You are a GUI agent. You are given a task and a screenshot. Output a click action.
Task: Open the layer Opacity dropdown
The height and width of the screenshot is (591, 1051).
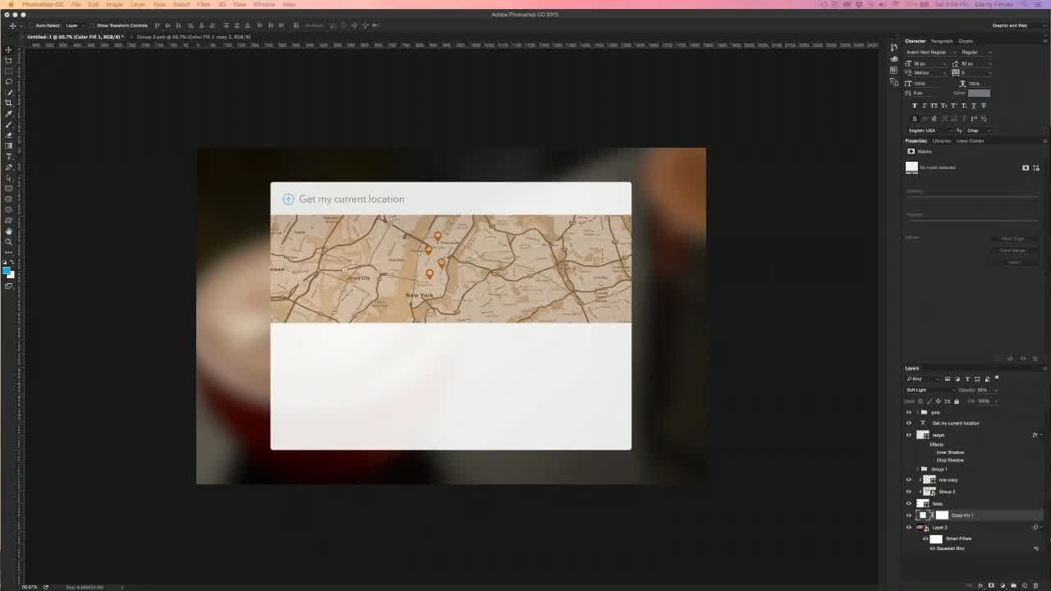[995, 390]
